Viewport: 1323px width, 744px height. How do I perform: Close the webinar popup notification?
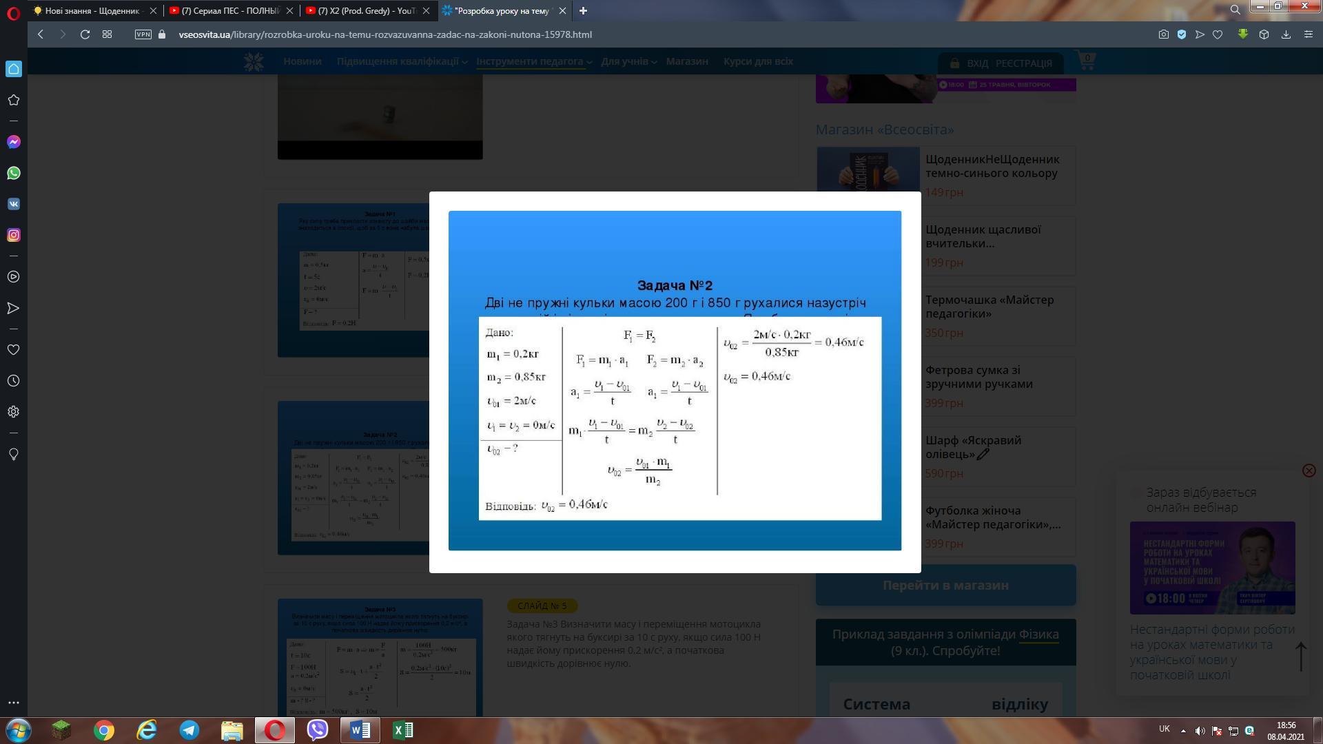[1309, 471]
